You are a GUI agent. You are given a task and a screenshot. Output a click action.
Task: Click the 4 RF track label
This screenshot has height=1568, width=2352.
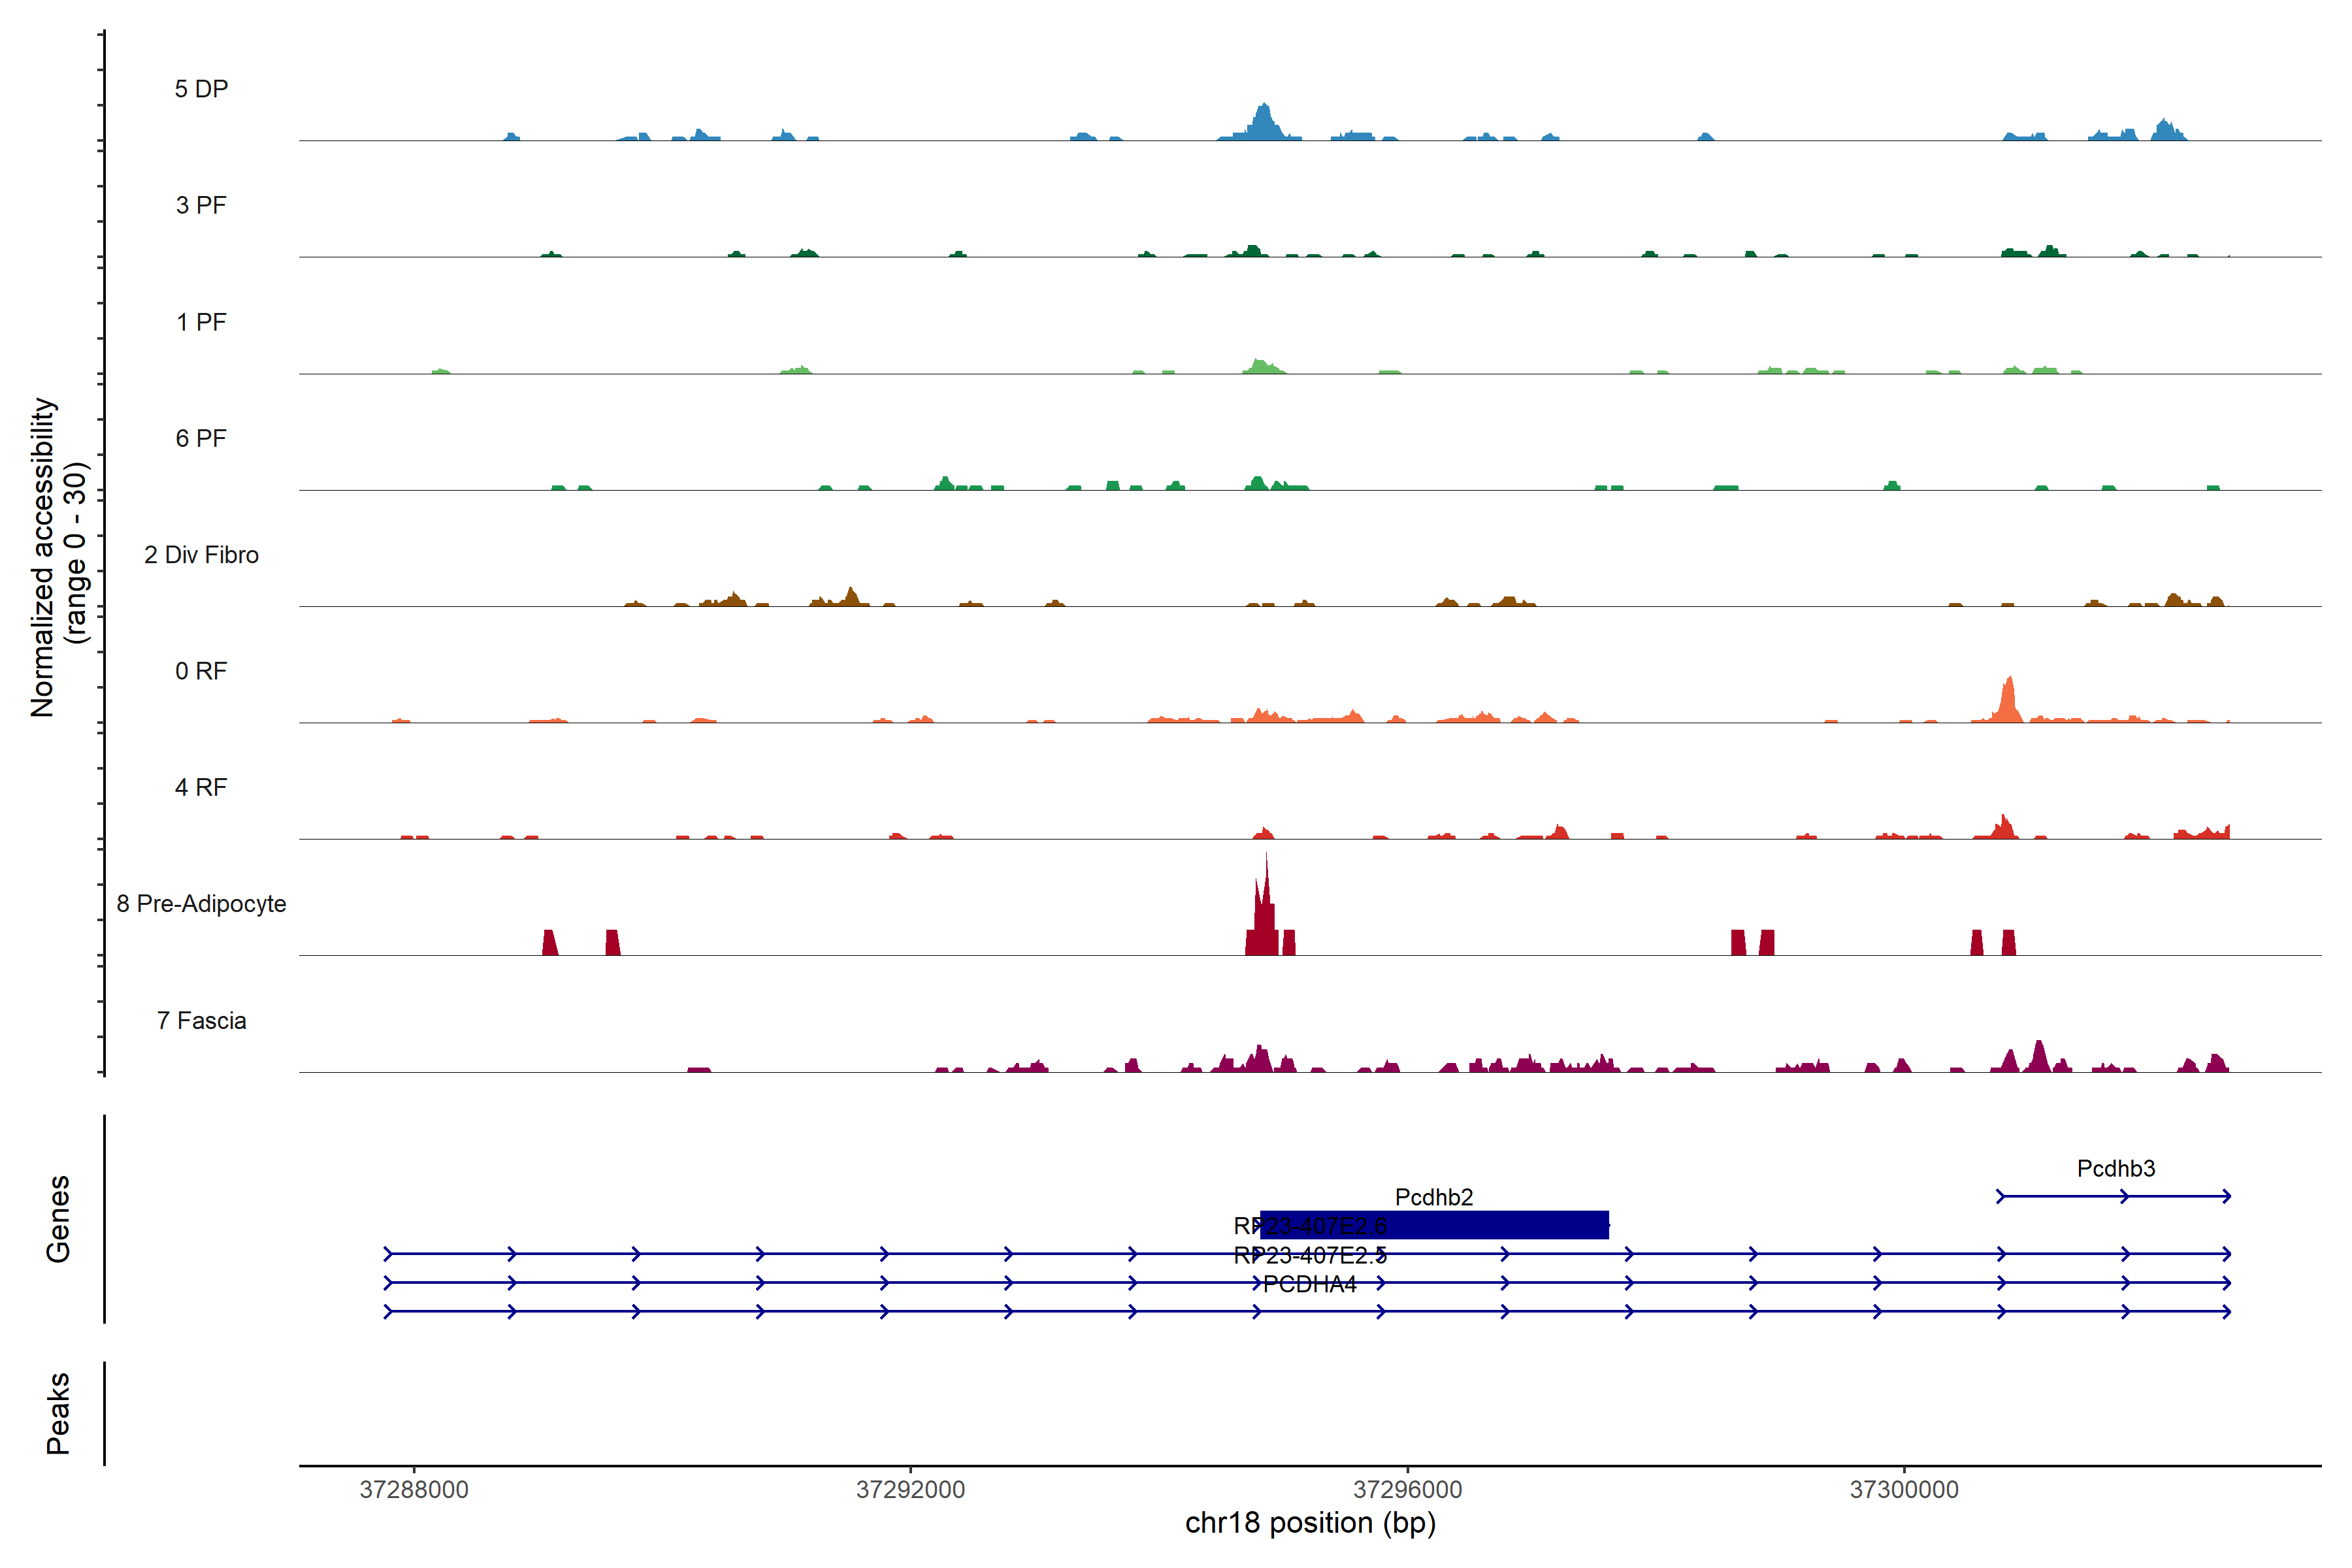coord(201,787)
